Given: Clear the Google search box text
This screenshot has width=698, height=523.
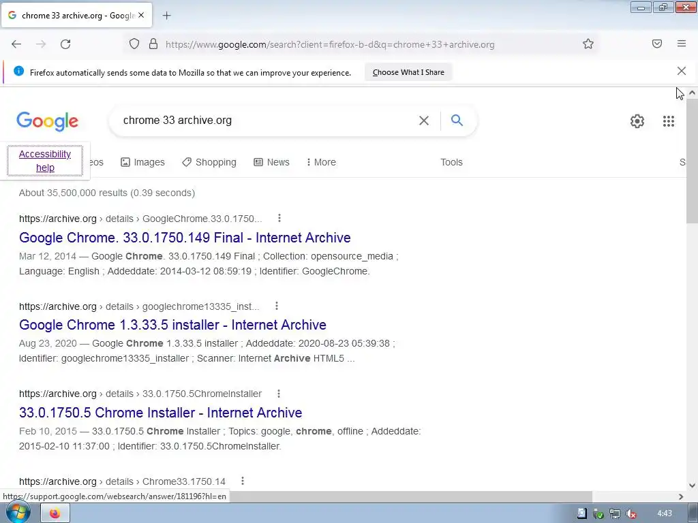Looking at the screenshot, I should pyautogui.click(x=424, y=121).
